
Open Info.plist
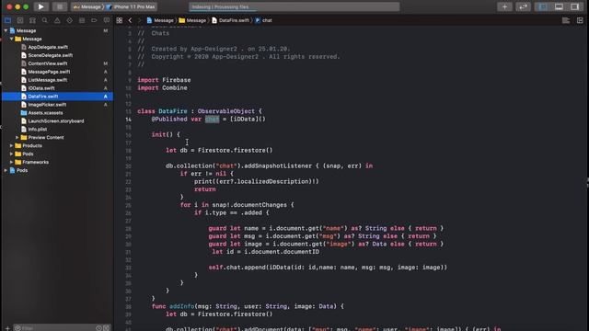38,129
